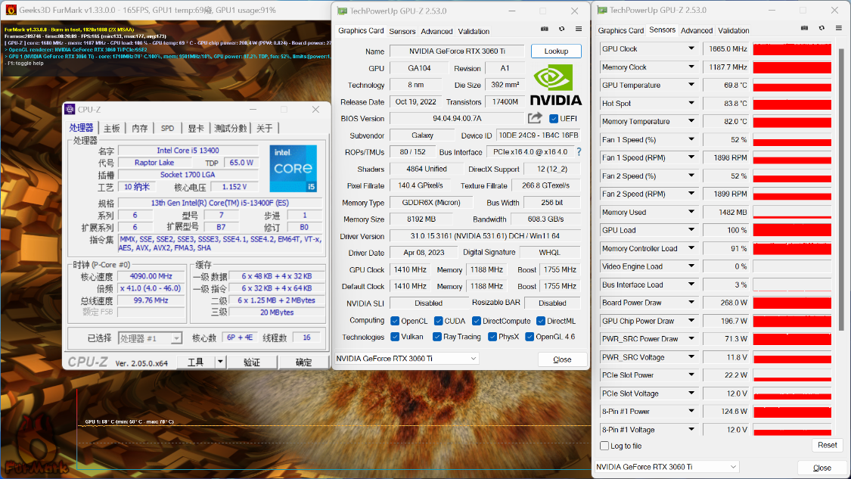This screenshot has height=479, width=851.
Task: Open the GPU Temperature sensor dropdown arrow
Action: [691, 85]
